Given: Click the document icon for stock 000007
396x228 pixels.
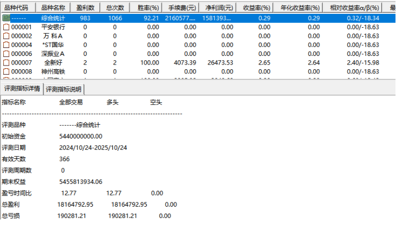Looking at the screenshot, I should coord(6,62).
